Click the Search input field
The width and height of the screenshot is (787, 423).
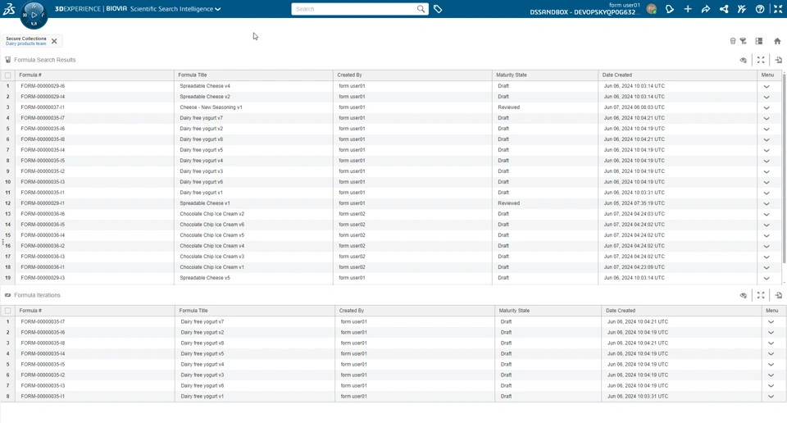pos(354,9)
